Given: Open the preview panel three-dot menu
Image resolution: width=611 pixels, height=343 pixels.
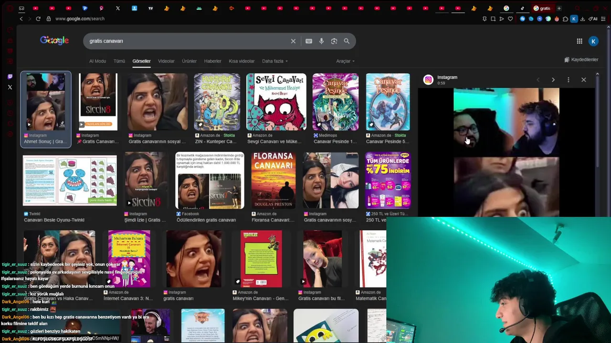Looking at the screenshot, I should coord(569,80).
